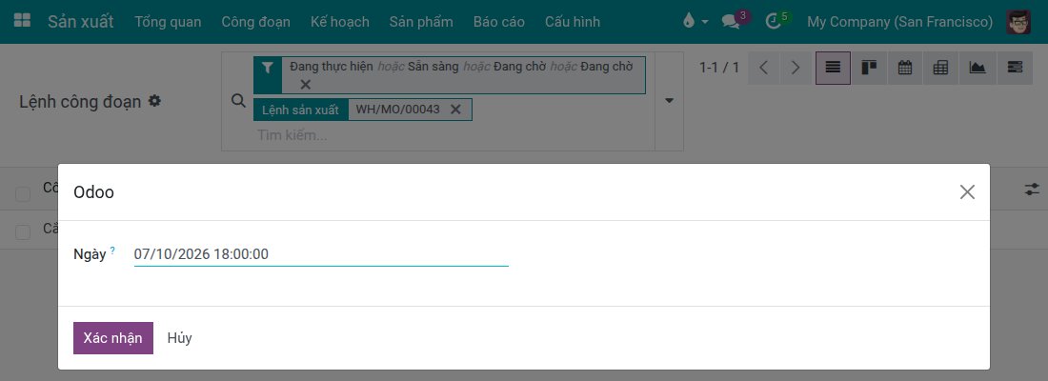Open the My Company (San Francisco) switcher
This screenshot has width=1048, height=381.
tap(899, 21)
